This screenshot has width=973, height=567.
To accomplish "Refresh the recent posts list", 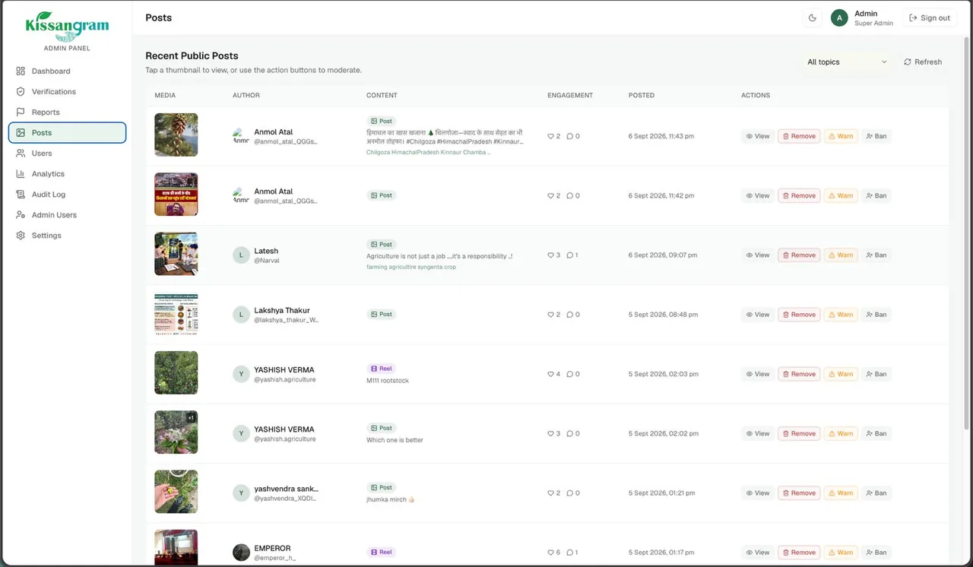I will click(x=923, y=62).
